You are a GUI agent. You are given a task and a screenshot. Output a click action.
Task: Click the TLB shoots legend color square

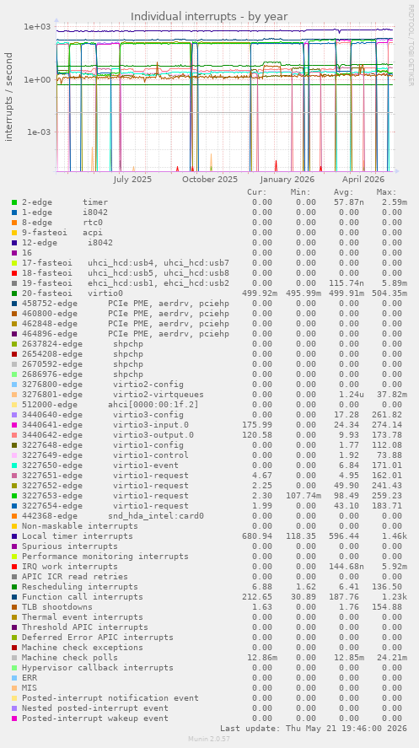tap(14, 607)
